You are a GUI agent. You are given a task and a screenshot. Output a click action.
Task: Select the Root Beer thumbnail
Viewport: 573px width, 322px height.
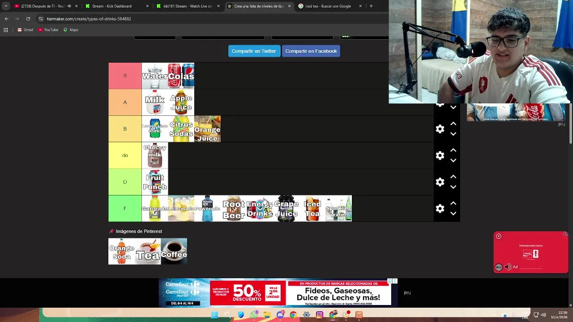(x=234, y=208)
